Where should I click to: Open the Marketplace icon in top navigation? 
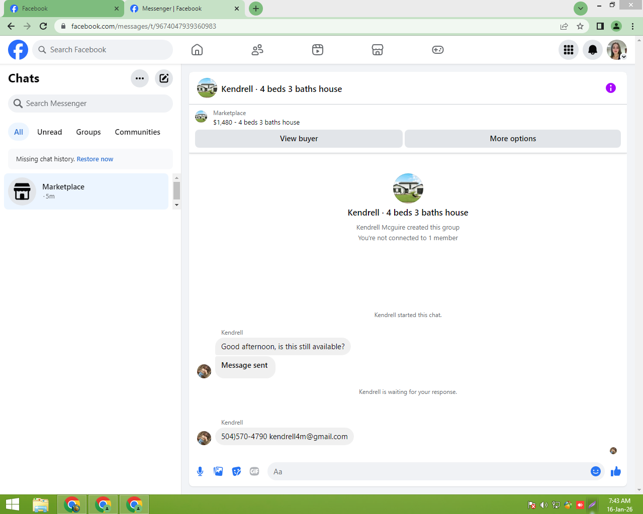(x=378, y=50)
